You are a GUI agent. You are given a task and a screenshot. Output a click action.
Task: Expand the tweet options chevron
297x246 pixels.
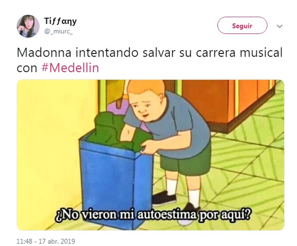coord(279,26)
